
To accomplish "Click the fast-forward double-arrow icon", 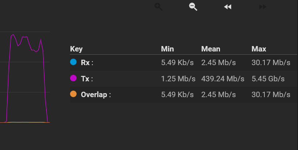I will click(263, 7).
